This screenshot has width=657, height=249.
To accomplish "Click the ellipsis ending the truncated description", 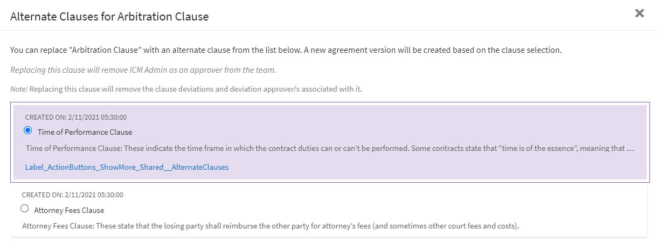I will pyautogui.click(x=631, y=147).
